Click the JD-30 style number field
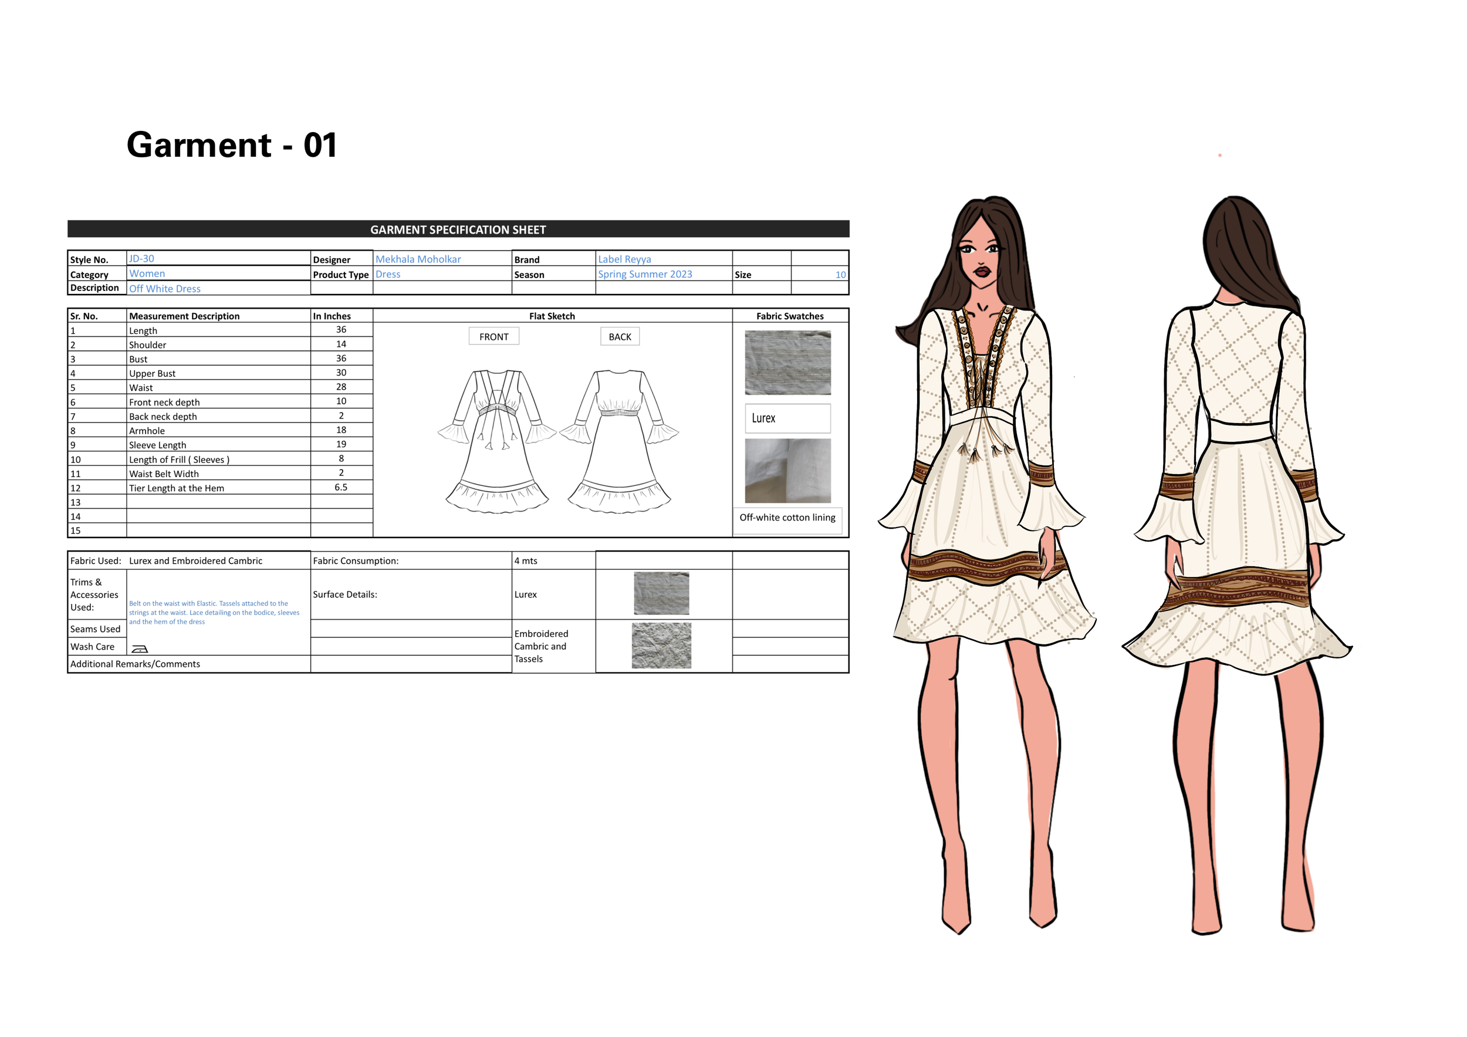The width and height of the screenshot is (1467, 1037). click(x=142, y=258)
